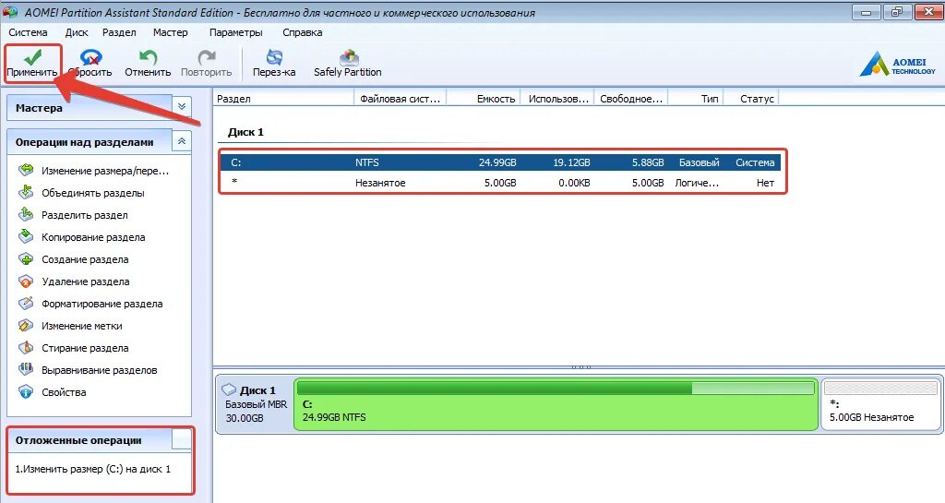Image resolution: width=945 pixels, height=503 pixels.
Task: Select the Незанятое row in partition table
Action: click(501, 183)
